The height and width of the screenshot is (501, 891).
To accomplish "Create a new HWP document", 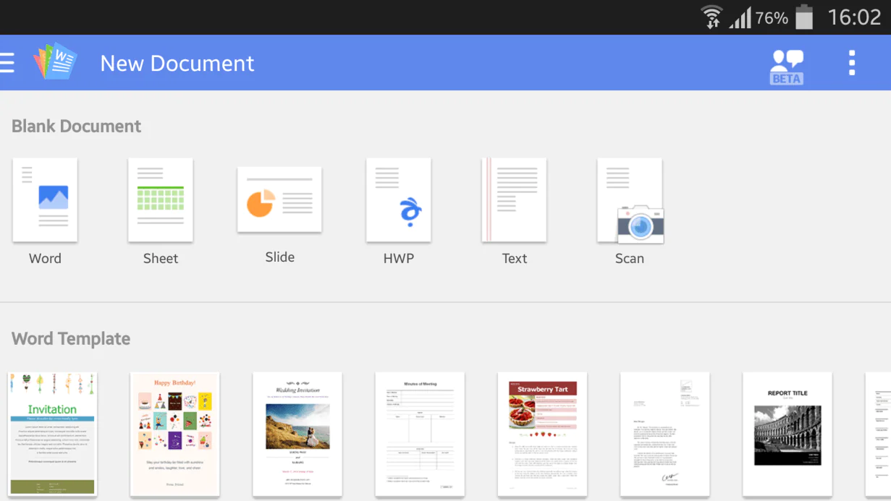I will click(x=398, y=200).
